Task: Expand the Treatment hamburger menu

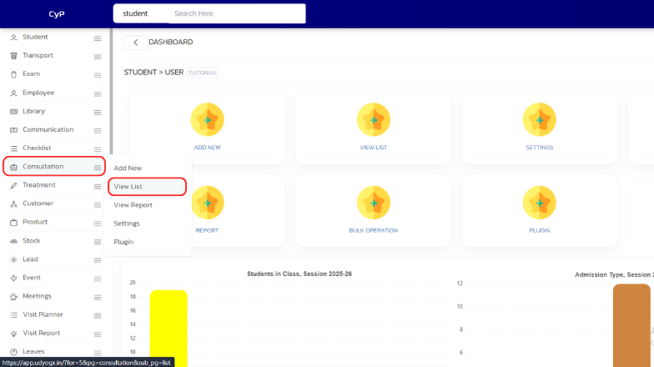Action: (x=98, y=186)
